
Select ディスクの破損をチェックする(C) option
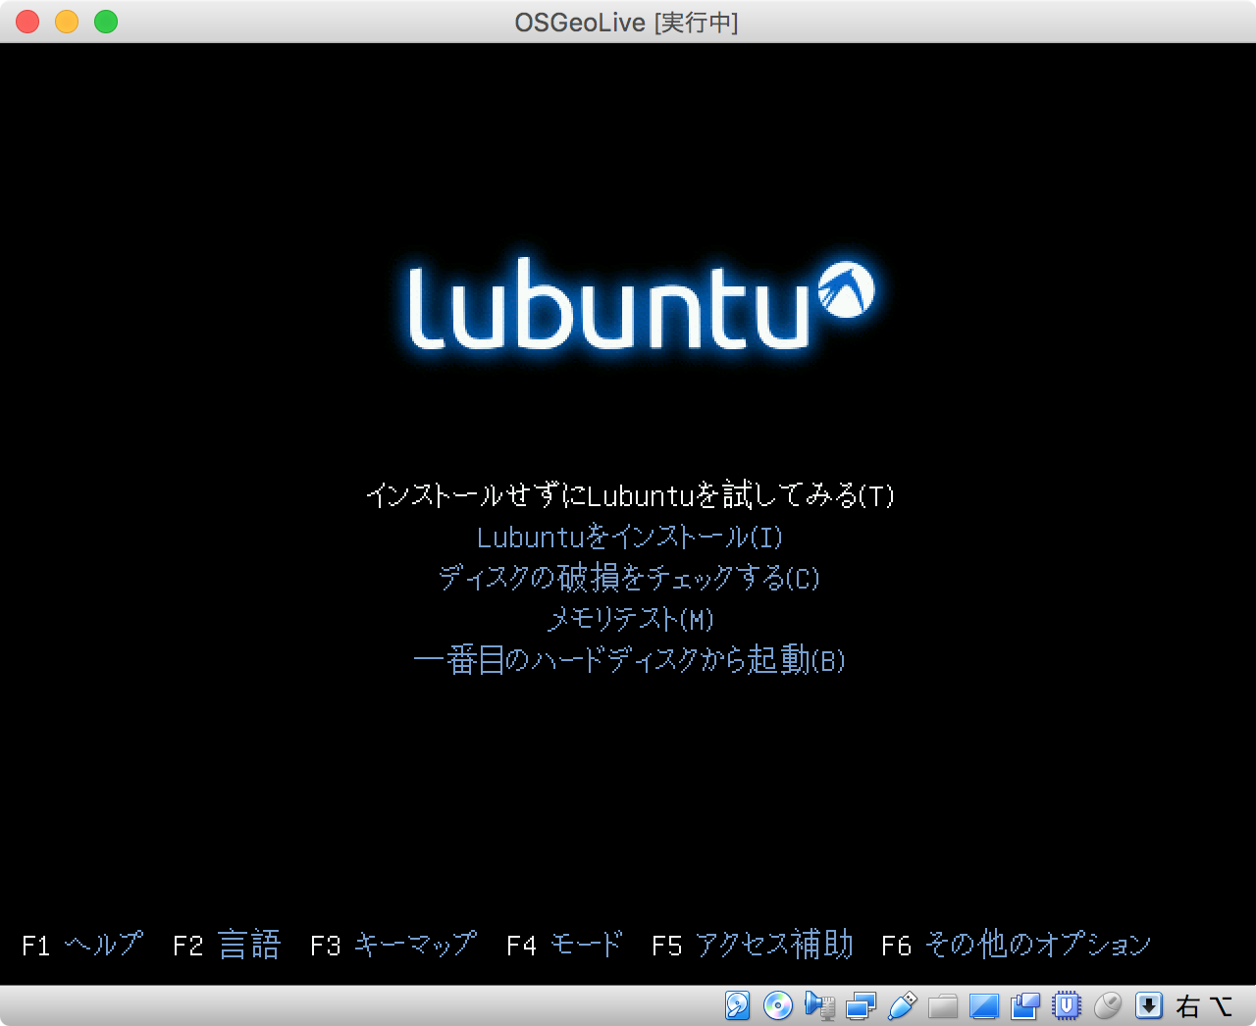(x=629, y=578)
